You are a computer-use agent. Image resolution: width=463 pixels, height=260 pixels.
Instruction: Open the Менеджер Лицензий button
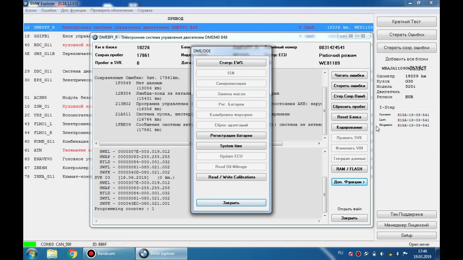pyautogui.click(x=406, y=225)
